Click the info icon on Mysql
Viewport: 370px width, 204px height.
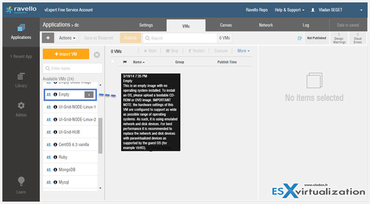pyautogui.click(x=55, y=182)
